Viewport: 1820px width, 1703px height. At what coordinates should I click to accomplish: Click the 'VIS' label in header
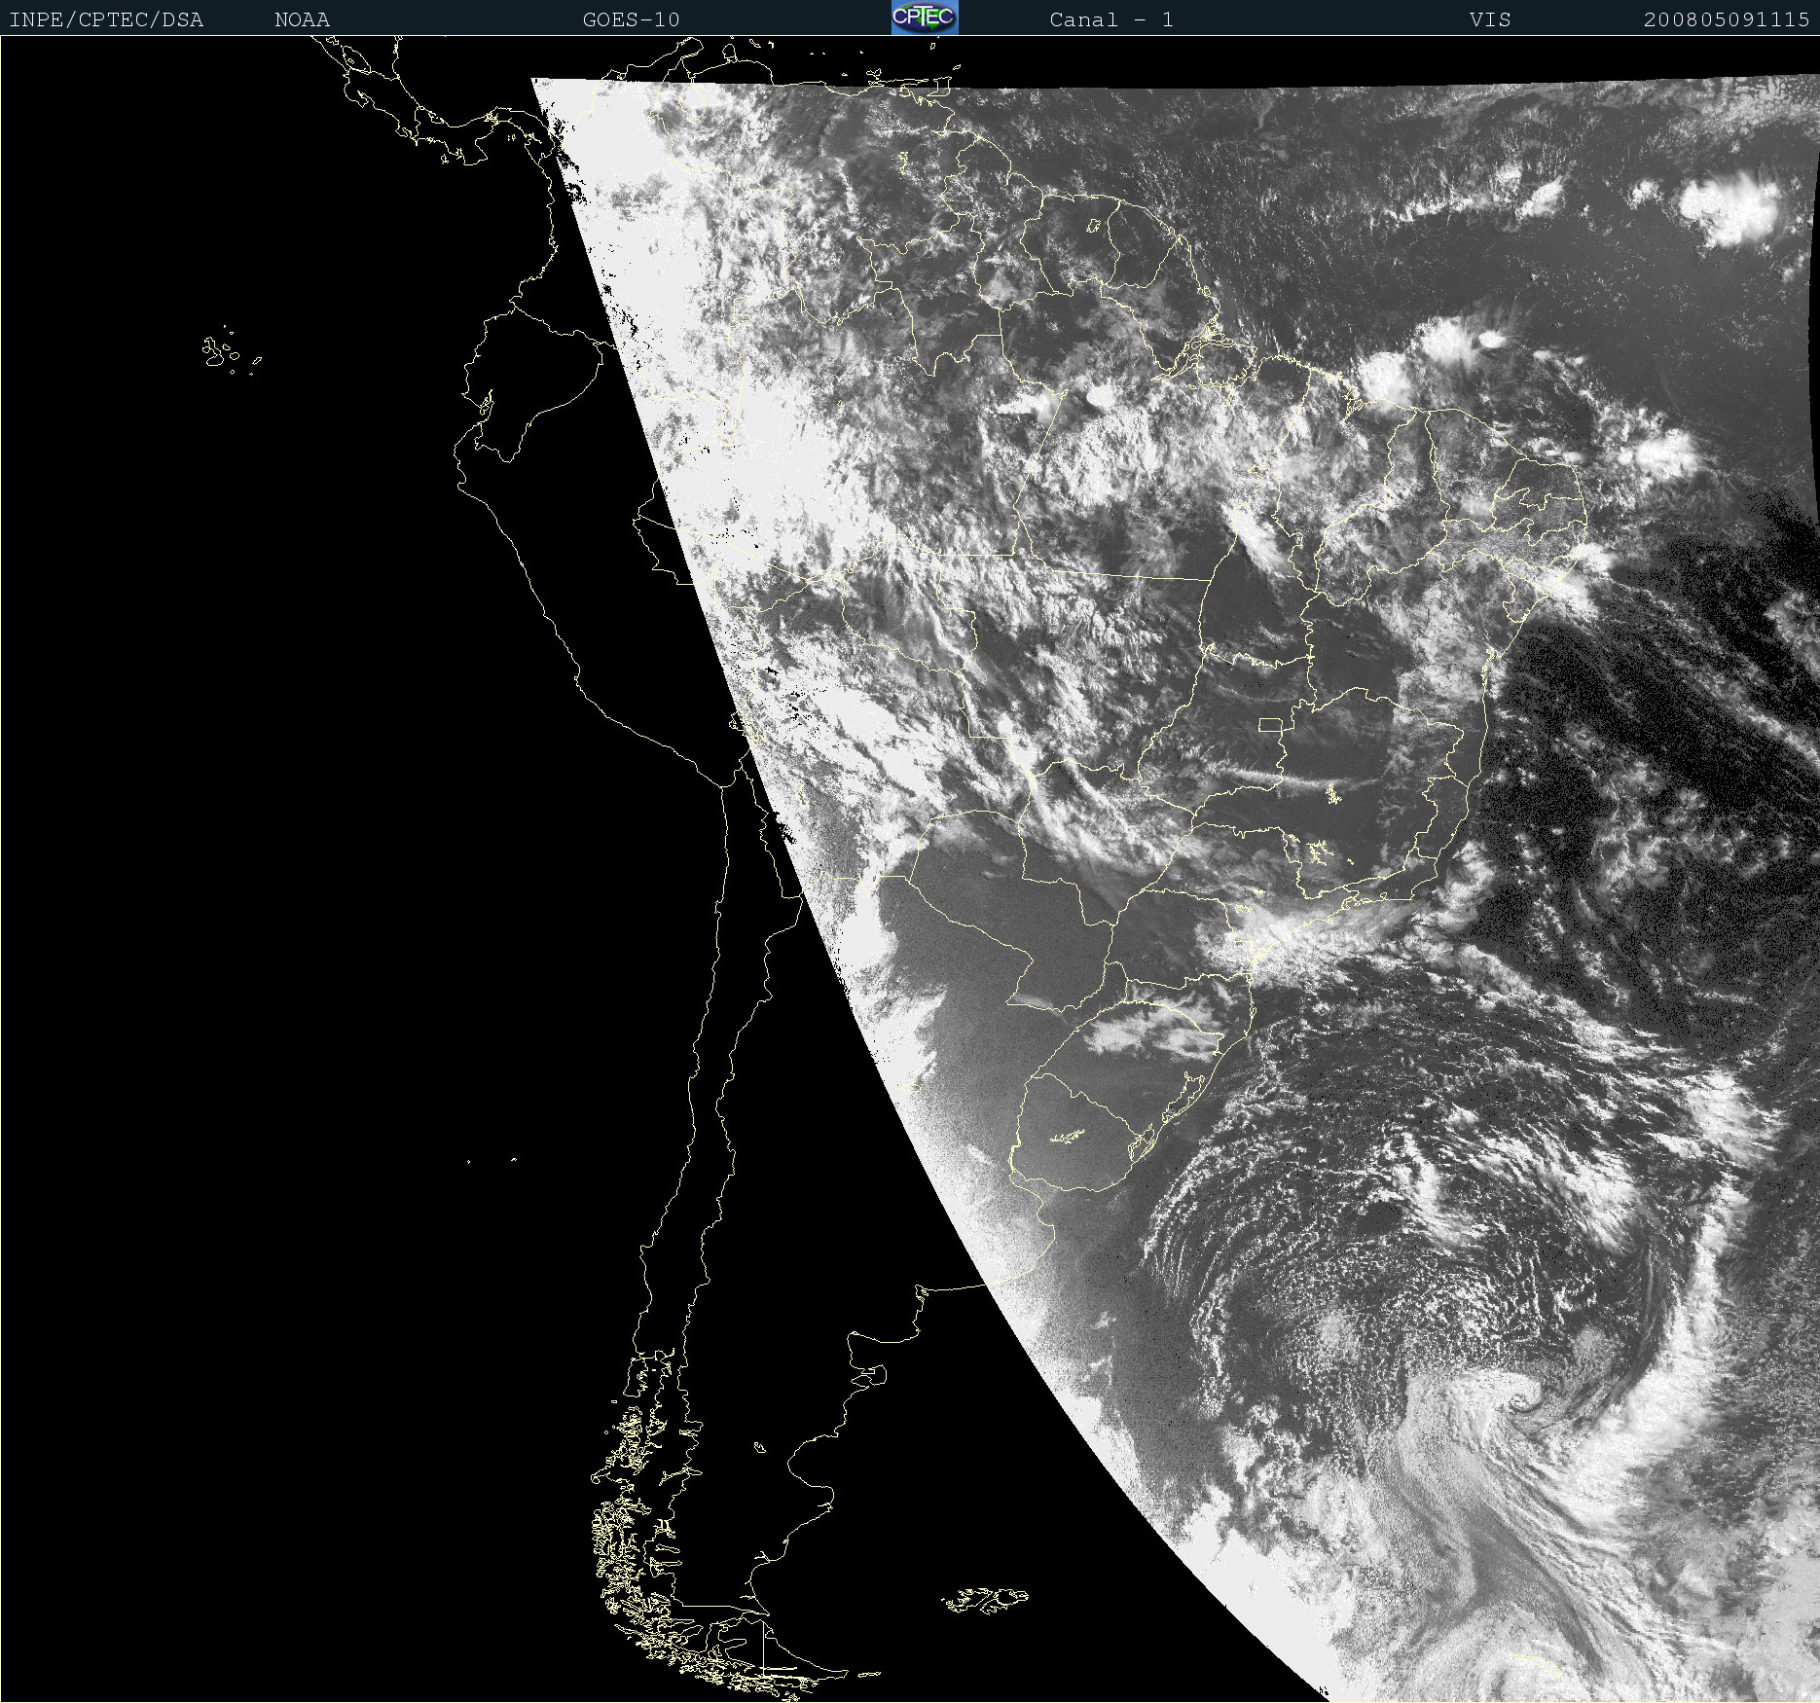[1490, 19]
